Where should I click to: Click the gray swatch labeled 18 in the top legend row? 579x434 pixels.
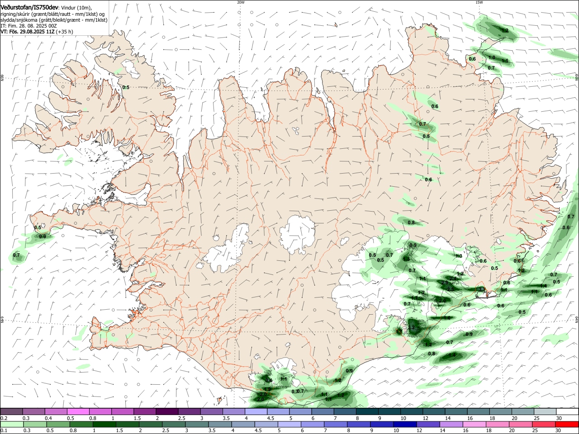[501, 411]
